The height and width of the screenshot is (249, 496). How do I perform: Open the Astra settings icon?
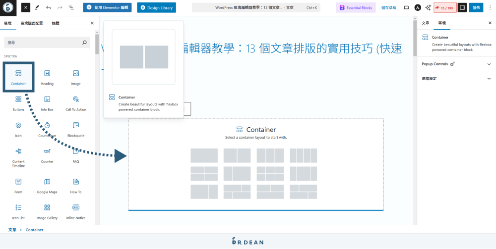(x=418, y=7)
